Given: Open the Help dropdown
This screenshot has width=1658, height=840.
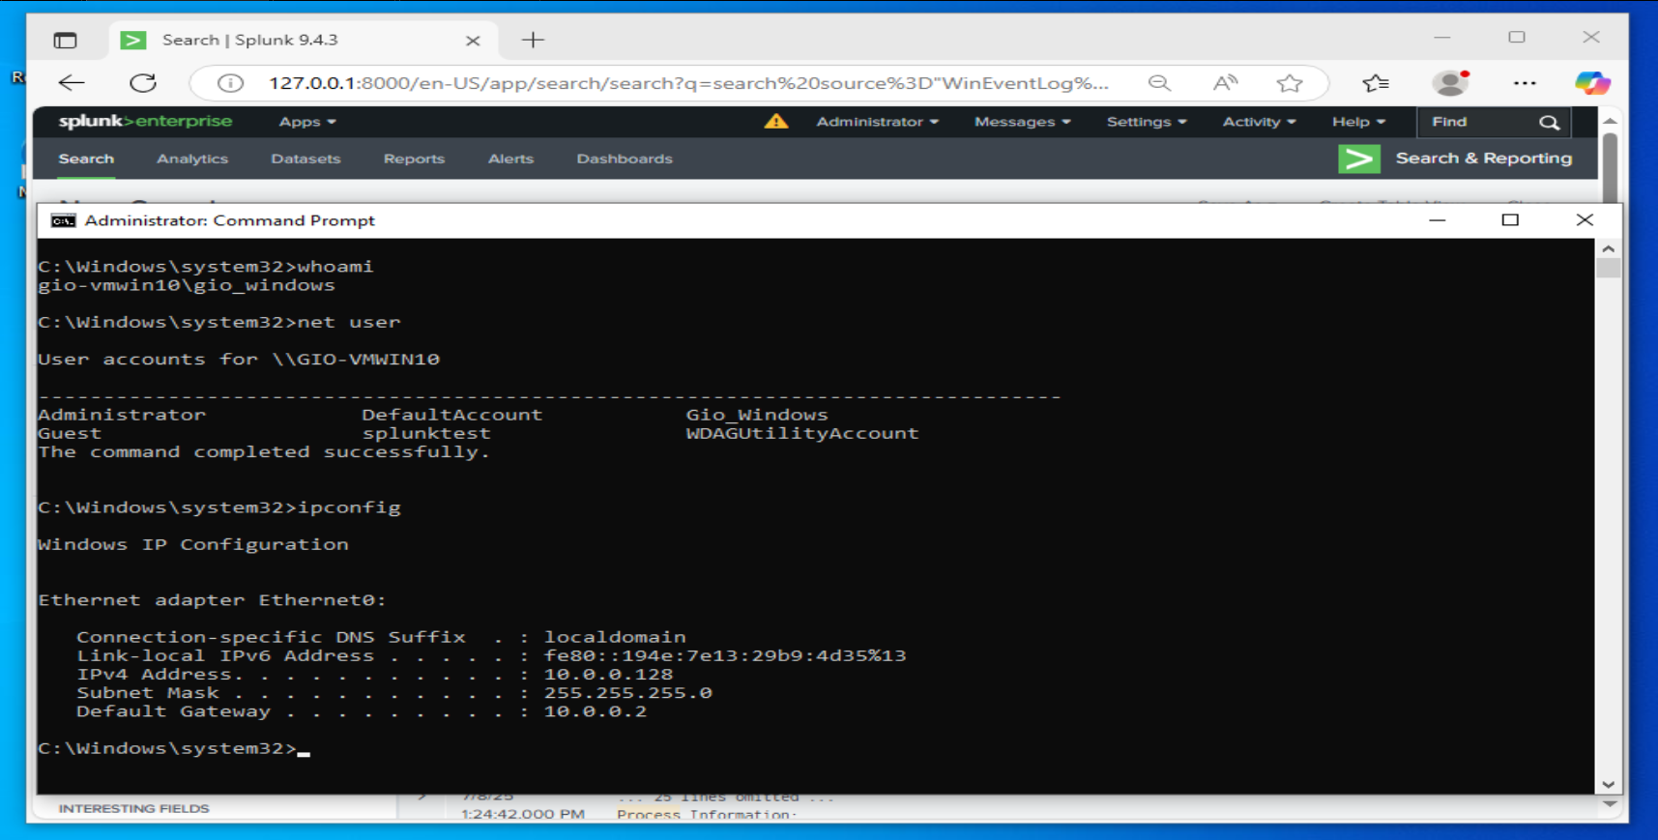Looking at the screenshot, I should coord(1358,122).
